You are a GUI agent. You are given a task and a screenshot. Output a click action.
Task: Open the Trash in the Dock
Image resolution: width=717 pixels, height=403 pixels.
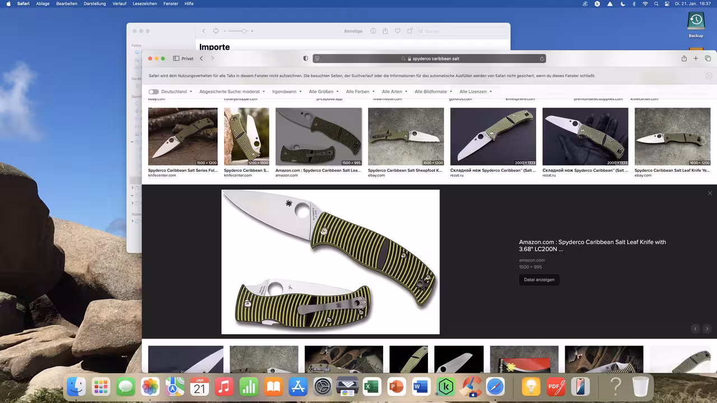[x=640, y=387]
